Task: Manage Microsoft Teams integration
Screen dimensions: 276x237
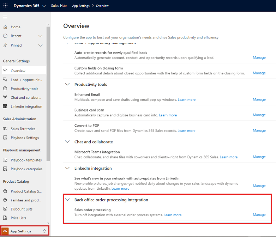Action: click(259, 157)
